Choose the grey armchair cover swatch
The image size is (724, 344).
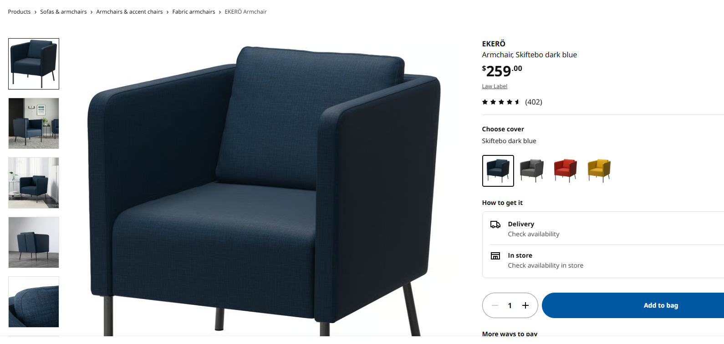click(531, 171)
